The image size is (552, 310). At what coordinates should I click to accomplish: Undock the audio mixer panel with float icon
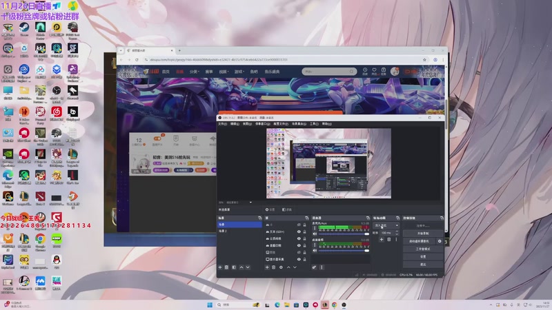coord(368,218)
